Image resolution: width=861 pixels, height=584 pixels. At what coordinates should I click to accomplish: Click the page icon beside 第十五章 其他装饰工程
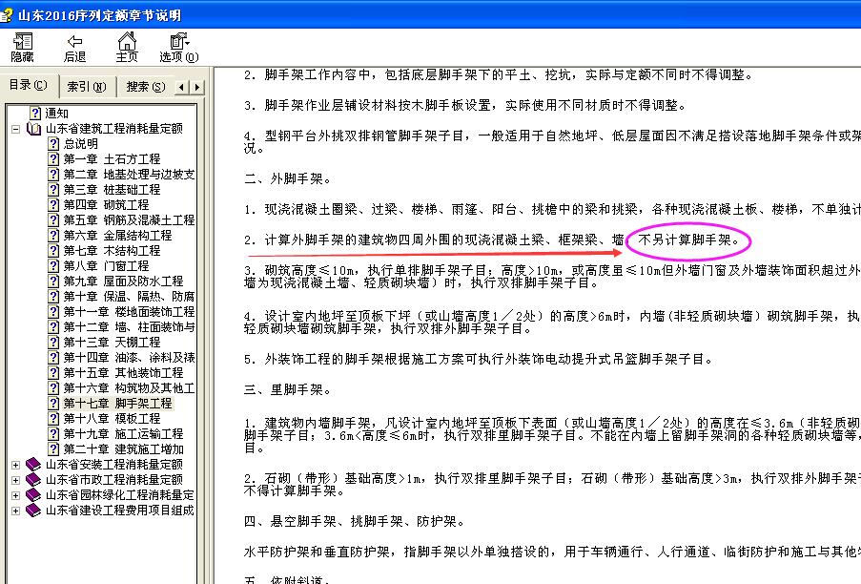click(53, 373)
